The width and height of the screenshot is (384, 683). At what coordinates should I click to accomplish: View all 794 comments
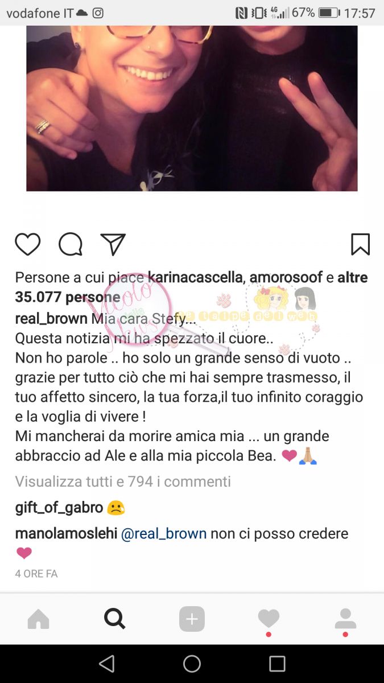tap(123, 482)
